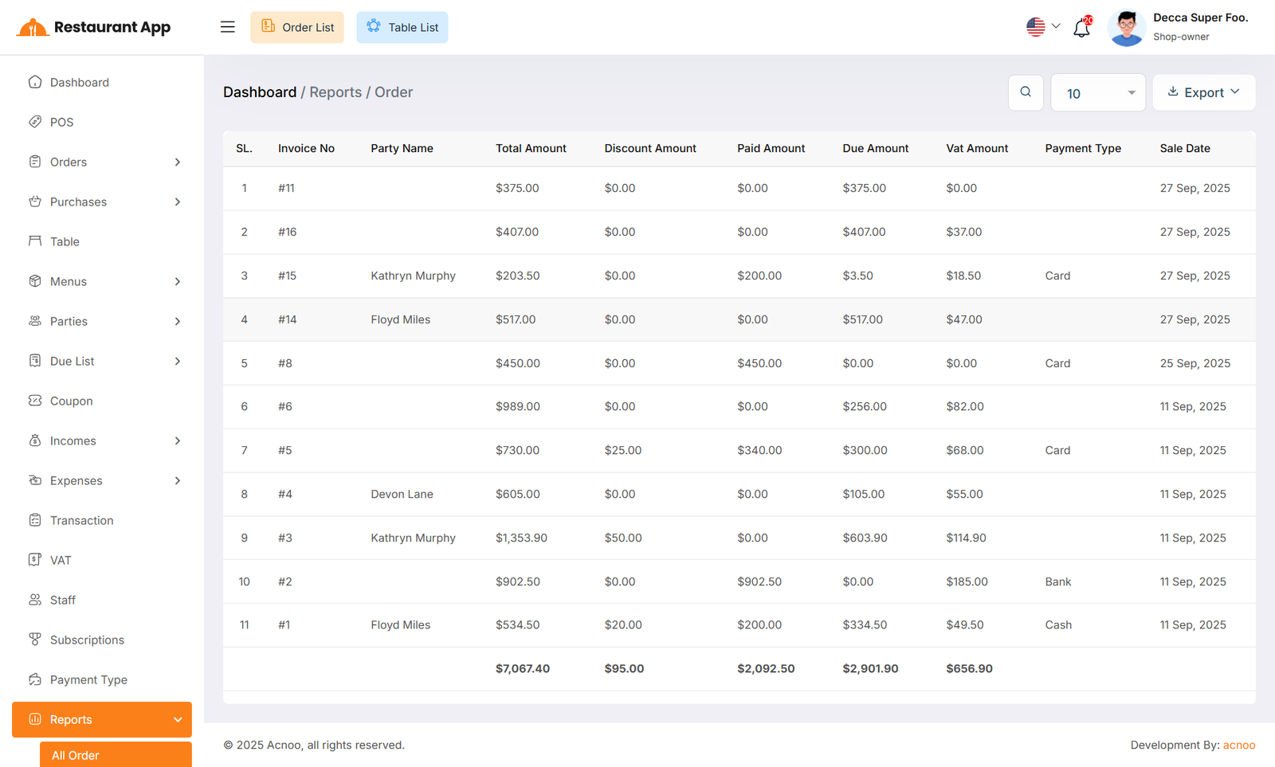This screenshot has height=767, width=1275.
Task: Follow the acnoo developer link
Action: click(x=1239, y=745)
